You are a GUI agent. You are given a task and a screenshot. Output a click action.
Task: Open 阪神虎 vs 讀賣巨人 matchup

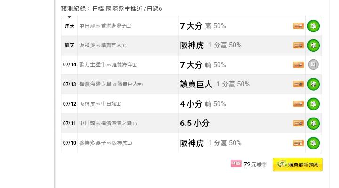(x=103, y=45)
